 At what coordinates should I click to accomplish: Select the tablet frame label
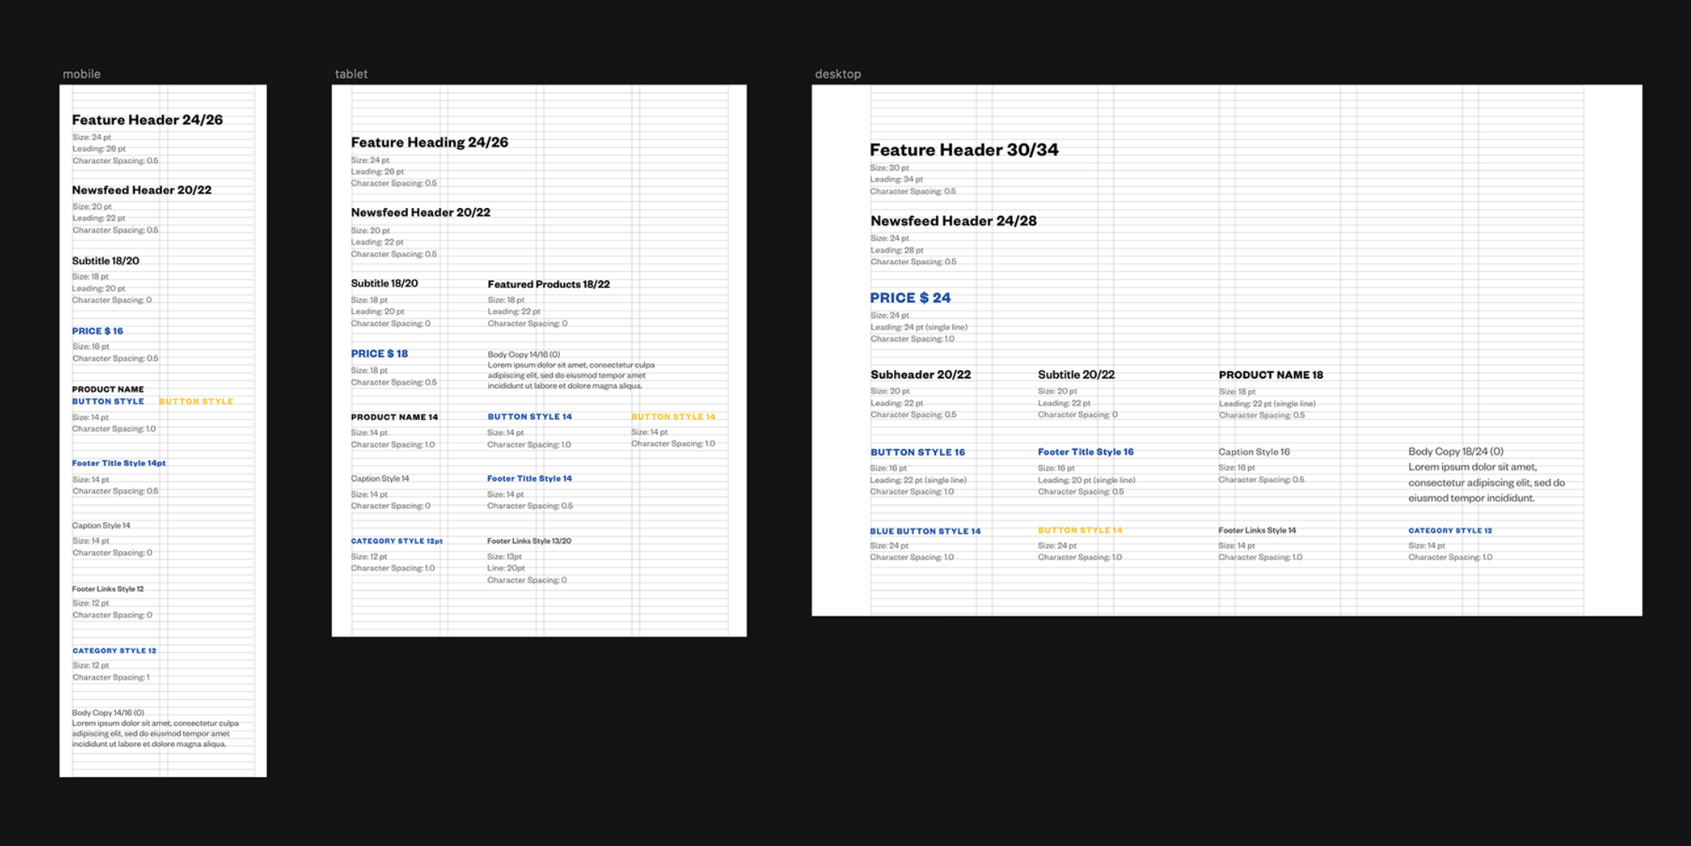point(351,74)
